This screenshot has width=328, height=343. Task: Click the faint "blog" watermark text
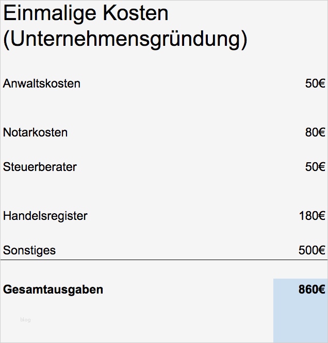click(x=25, y=320)
